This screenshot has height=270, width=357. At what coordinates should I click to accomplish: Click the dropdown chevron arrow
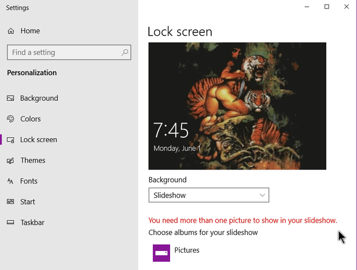coord(262,195)
